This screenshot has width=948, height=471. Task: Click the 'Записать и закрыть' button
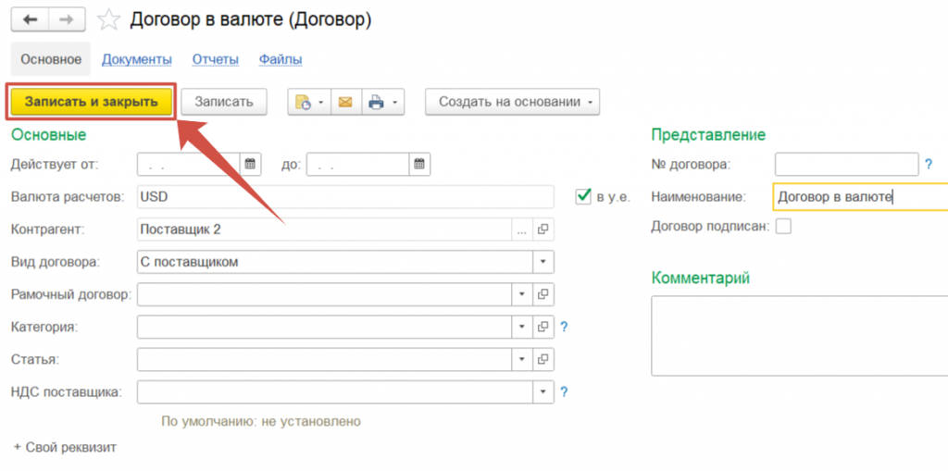[91, 102]
